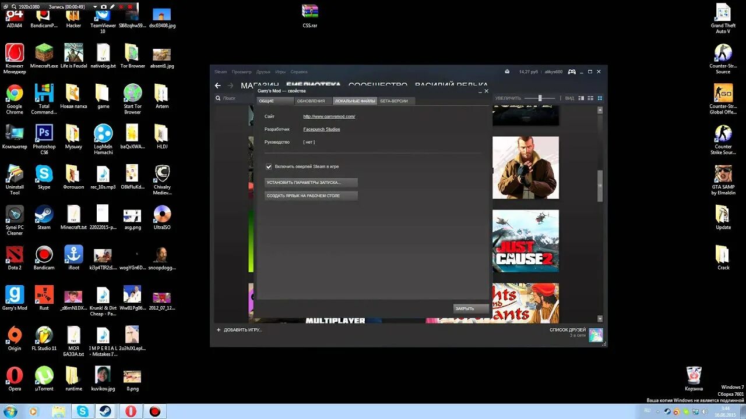Click Bandicam record icon in taskbar

[x=154, y=411]
